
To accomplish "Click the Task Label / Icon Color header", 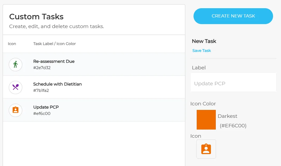I will (x=55, y=44).
